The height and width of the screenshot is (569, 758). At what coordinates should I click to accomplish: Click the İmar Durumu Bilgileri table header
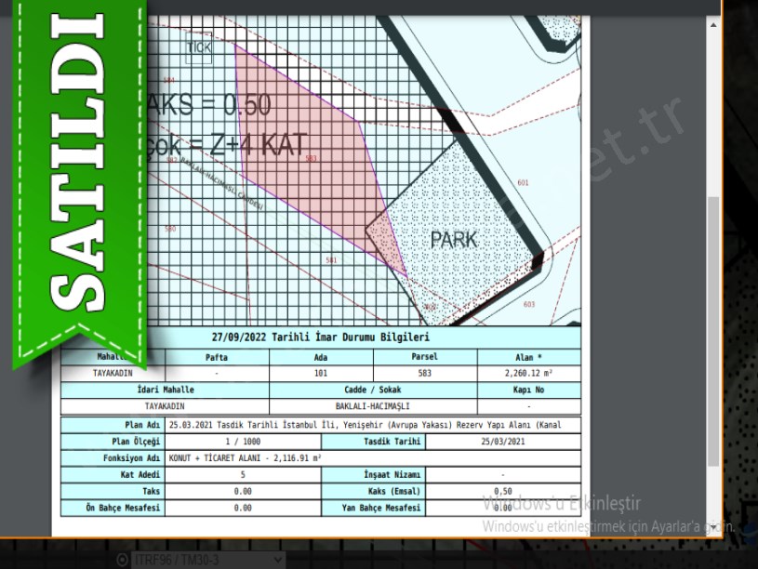click(320, 336)
